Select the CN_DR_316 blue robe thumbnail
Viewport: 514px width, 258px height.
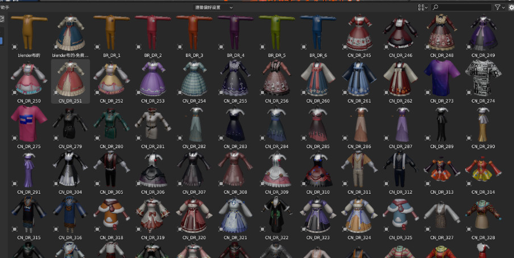(70, 215)
